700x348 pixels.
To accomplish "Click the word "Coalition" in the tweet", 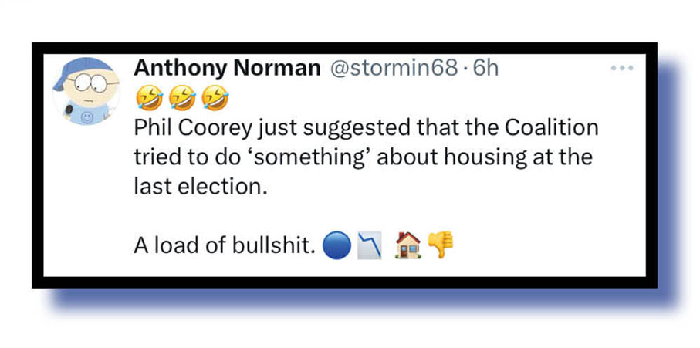I will tap(551, 127).
